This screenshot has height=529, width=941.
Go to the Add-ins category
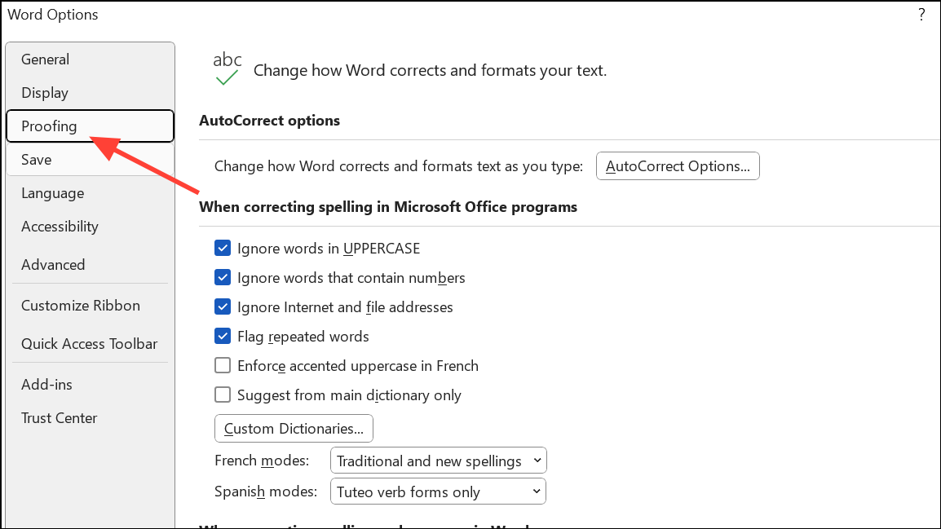[x=90, y=385]
